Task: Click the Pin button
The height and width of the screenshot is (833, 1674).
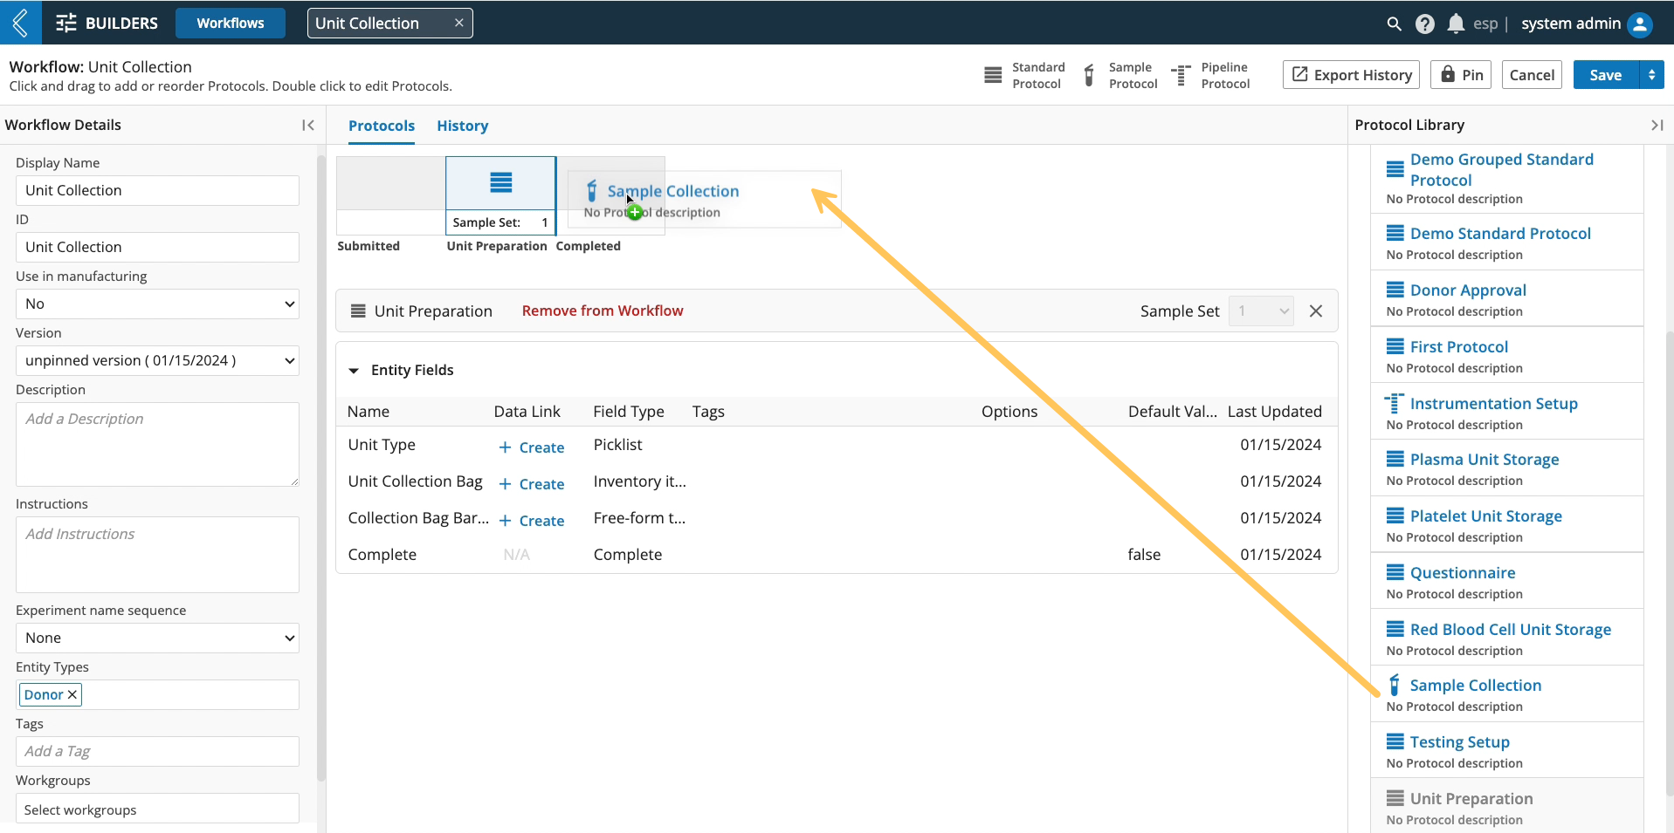Action: point(1461,75)
